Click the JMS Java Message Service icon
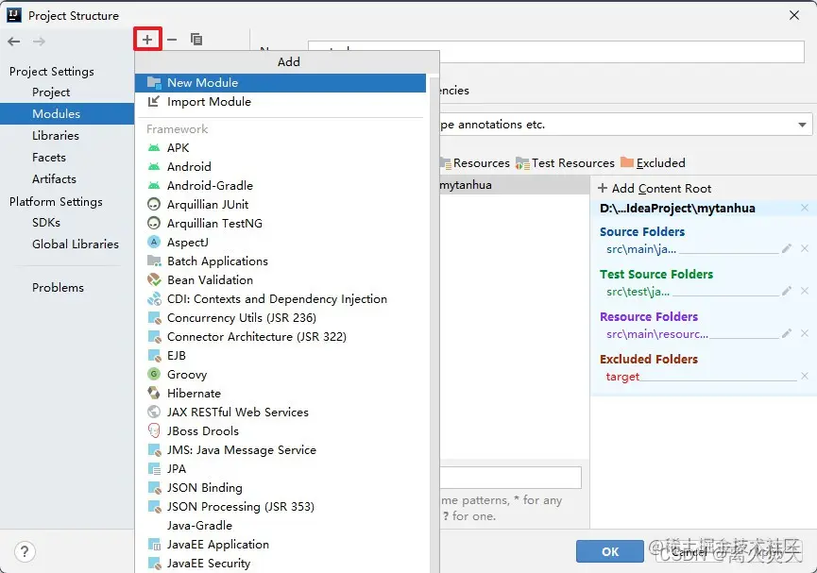Screen dimensions: 817x573 (x=154, y=450)
